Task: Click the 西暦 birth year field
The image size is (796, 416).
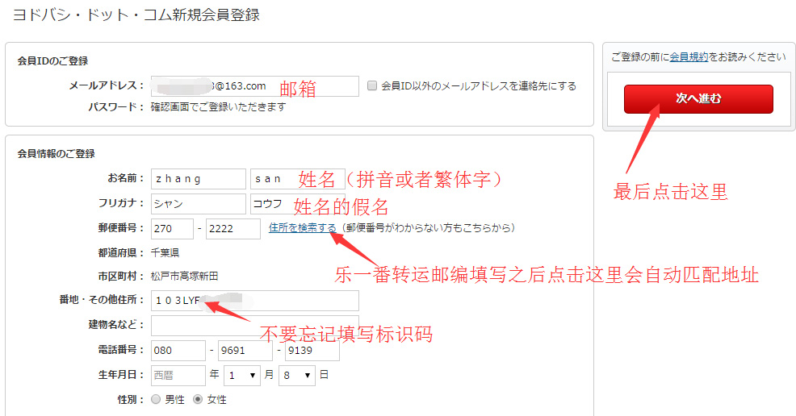Action: (x=178, y=376)
